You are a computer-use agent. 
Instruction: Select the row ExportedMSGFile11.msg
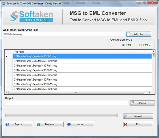[x=82, y=66]
